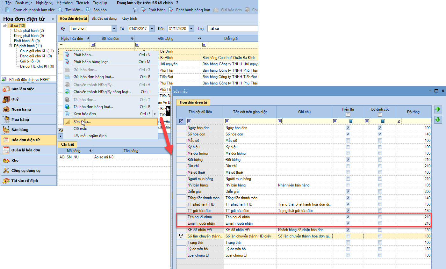446x269 pixels.
Task: Click the Tìm kiếm magnifier icon
Action: (x=60, y=10)
